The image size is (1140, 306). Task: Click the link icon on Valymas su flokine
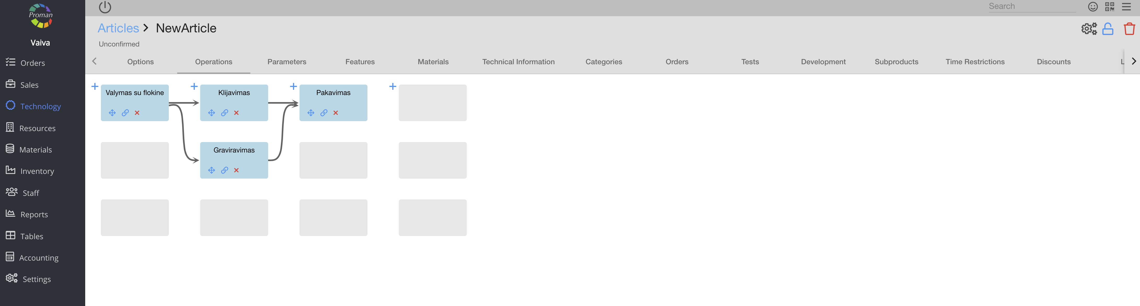coord(125,113)
